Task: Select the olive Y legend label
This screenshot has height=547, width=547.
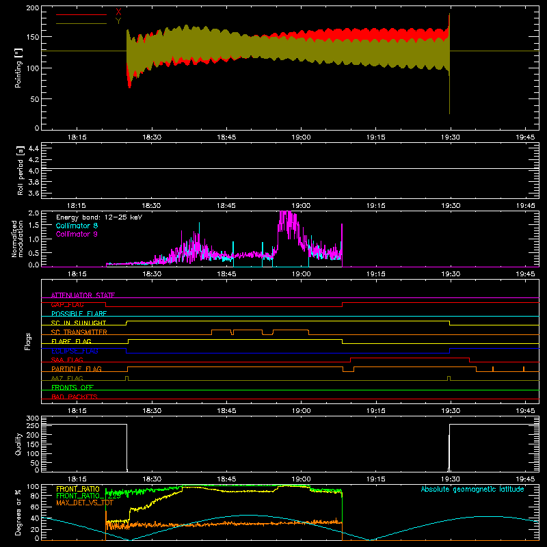Action: point(118,21)
